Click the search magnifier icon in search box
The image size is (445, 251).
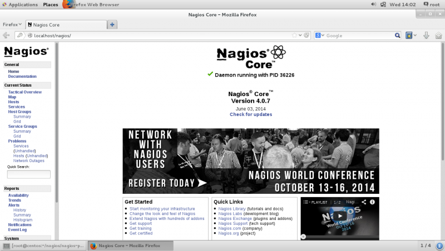pos(397,36)
